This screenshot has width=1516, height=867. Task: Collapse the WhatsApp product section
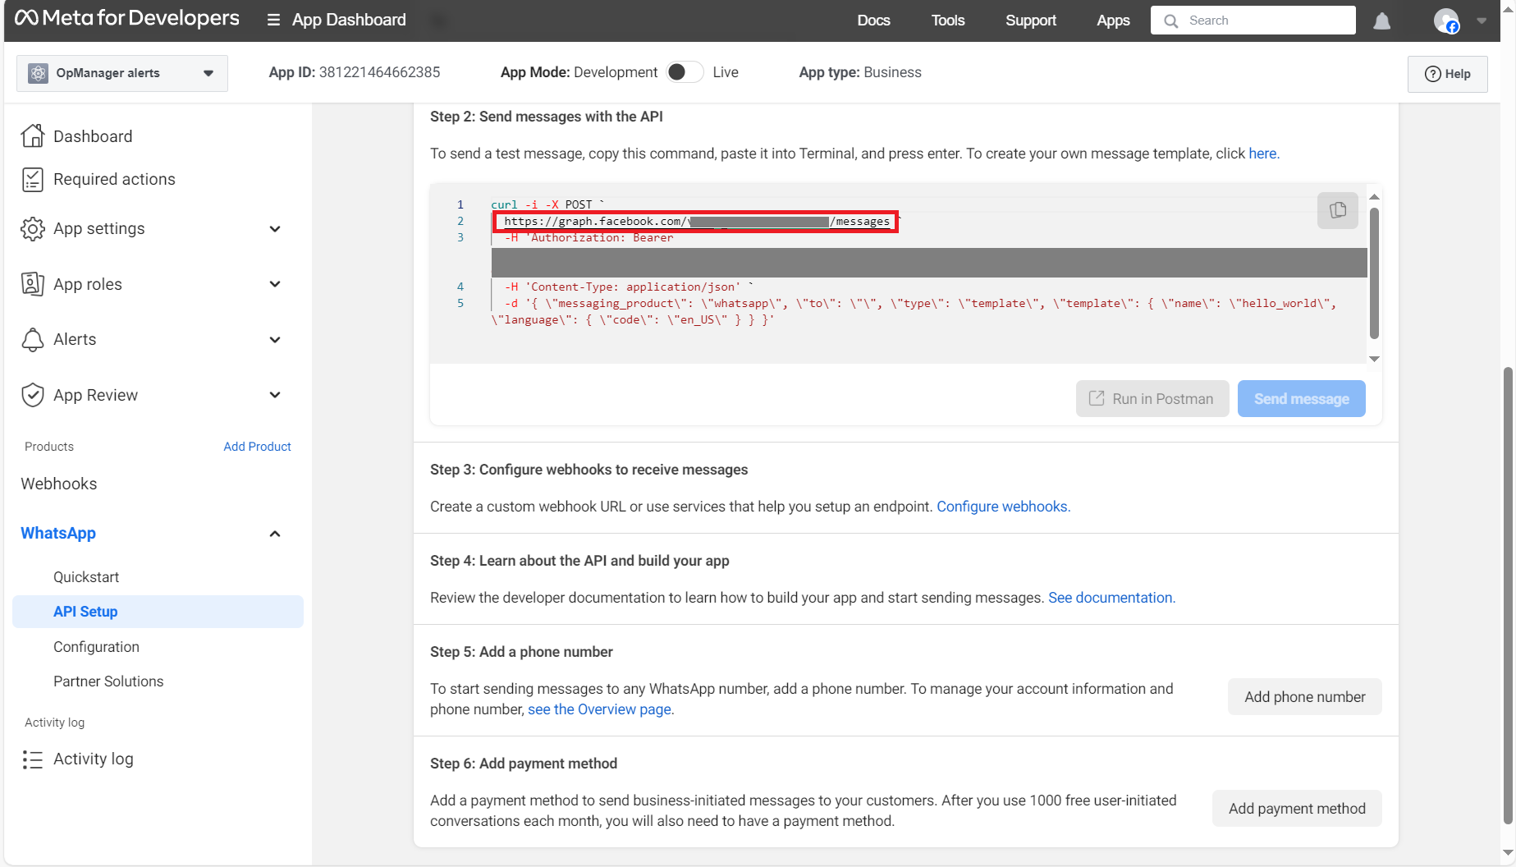tap(275, 534)
